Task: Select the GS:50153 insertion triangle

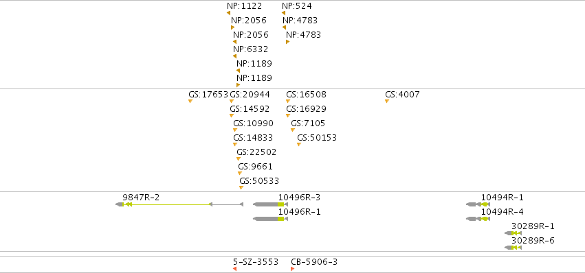Action: 299,145
